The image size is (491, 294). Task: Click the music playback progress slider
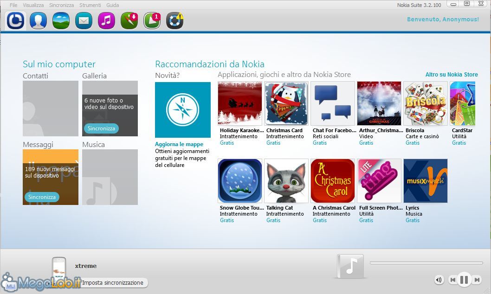coord(426,263)
